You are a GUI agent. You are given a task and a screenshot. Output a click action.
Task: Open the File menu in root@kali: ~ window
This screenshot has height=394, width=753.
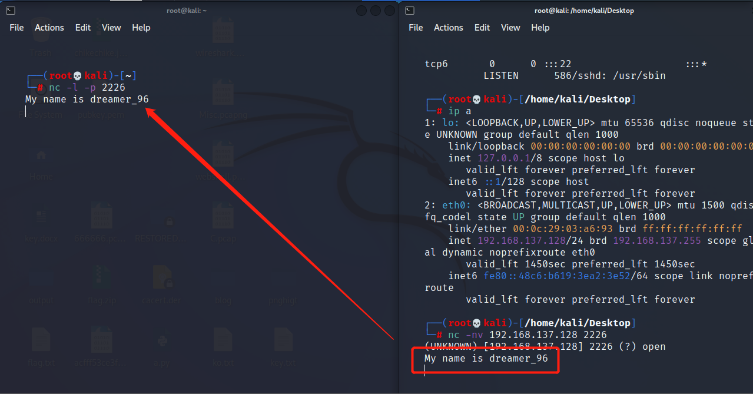16,28
